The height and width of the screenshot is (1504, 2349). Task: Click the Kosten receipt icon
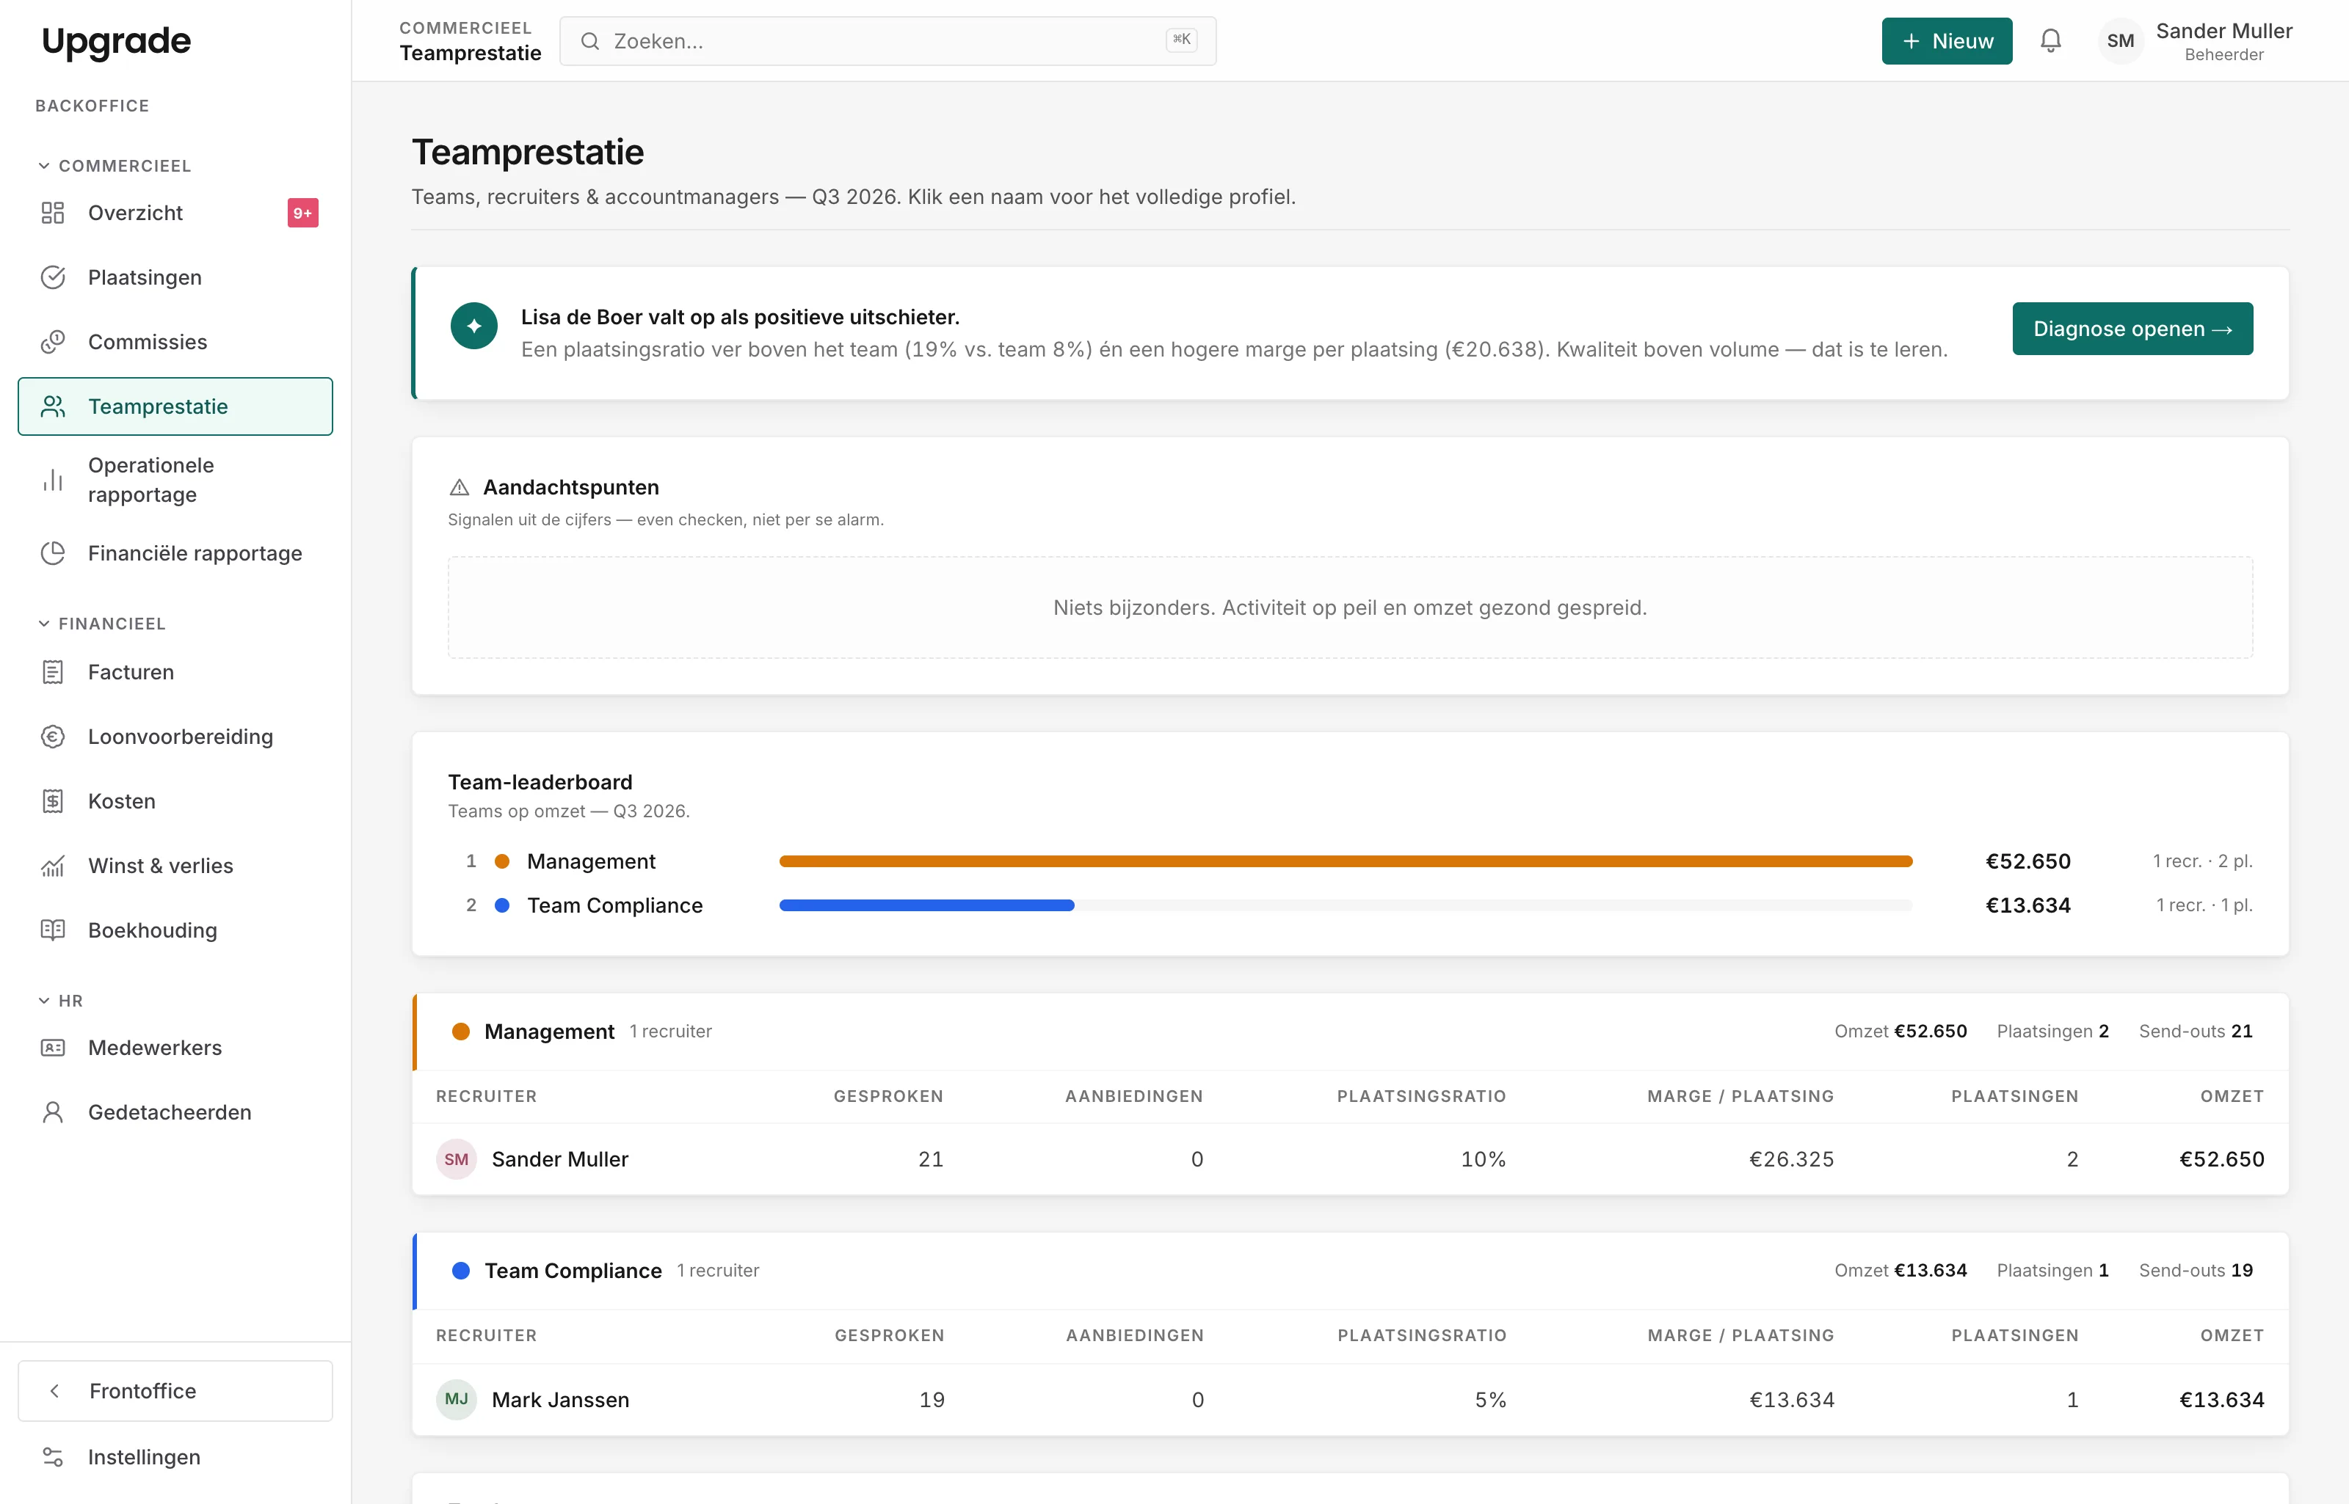(x=53, y=801)
